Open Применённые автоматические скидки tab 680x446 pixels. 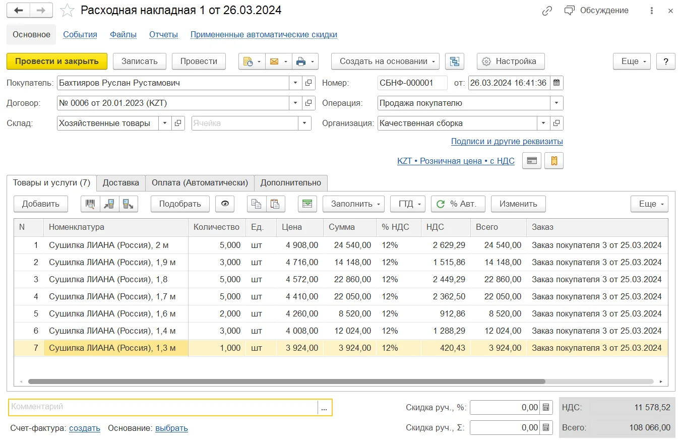point(264,35)
